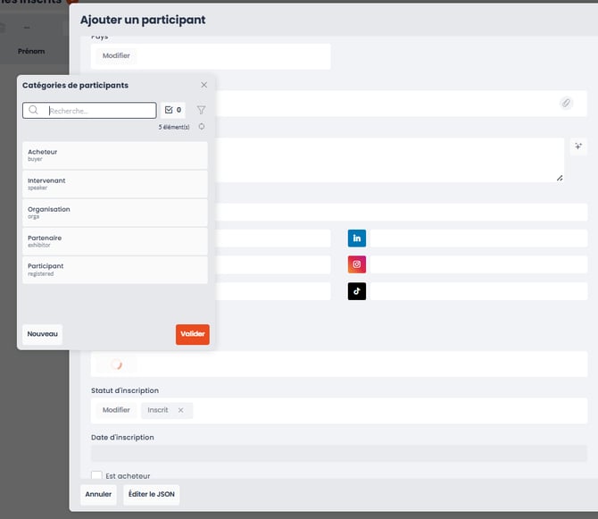The height and width of the screenshot is (519, 598).
Task: Click the TikTok icon
Action: point(357,291)
